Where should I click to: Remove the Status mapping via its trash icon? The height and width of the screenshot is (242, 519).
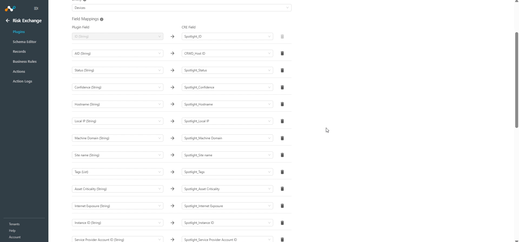282,70
